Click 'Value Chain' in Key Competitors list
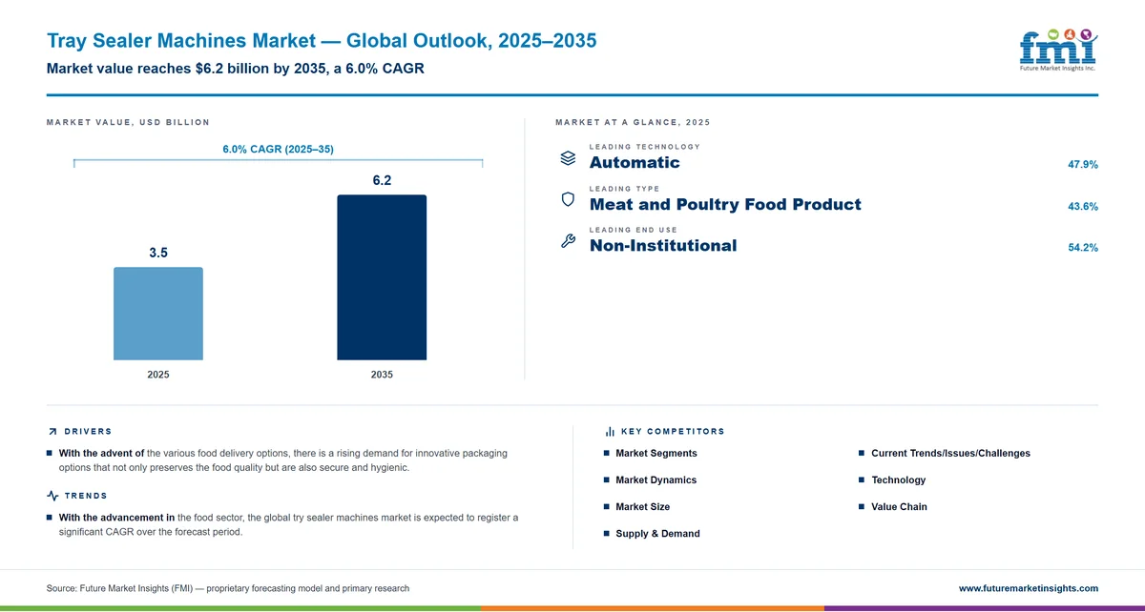 (900, 506)
